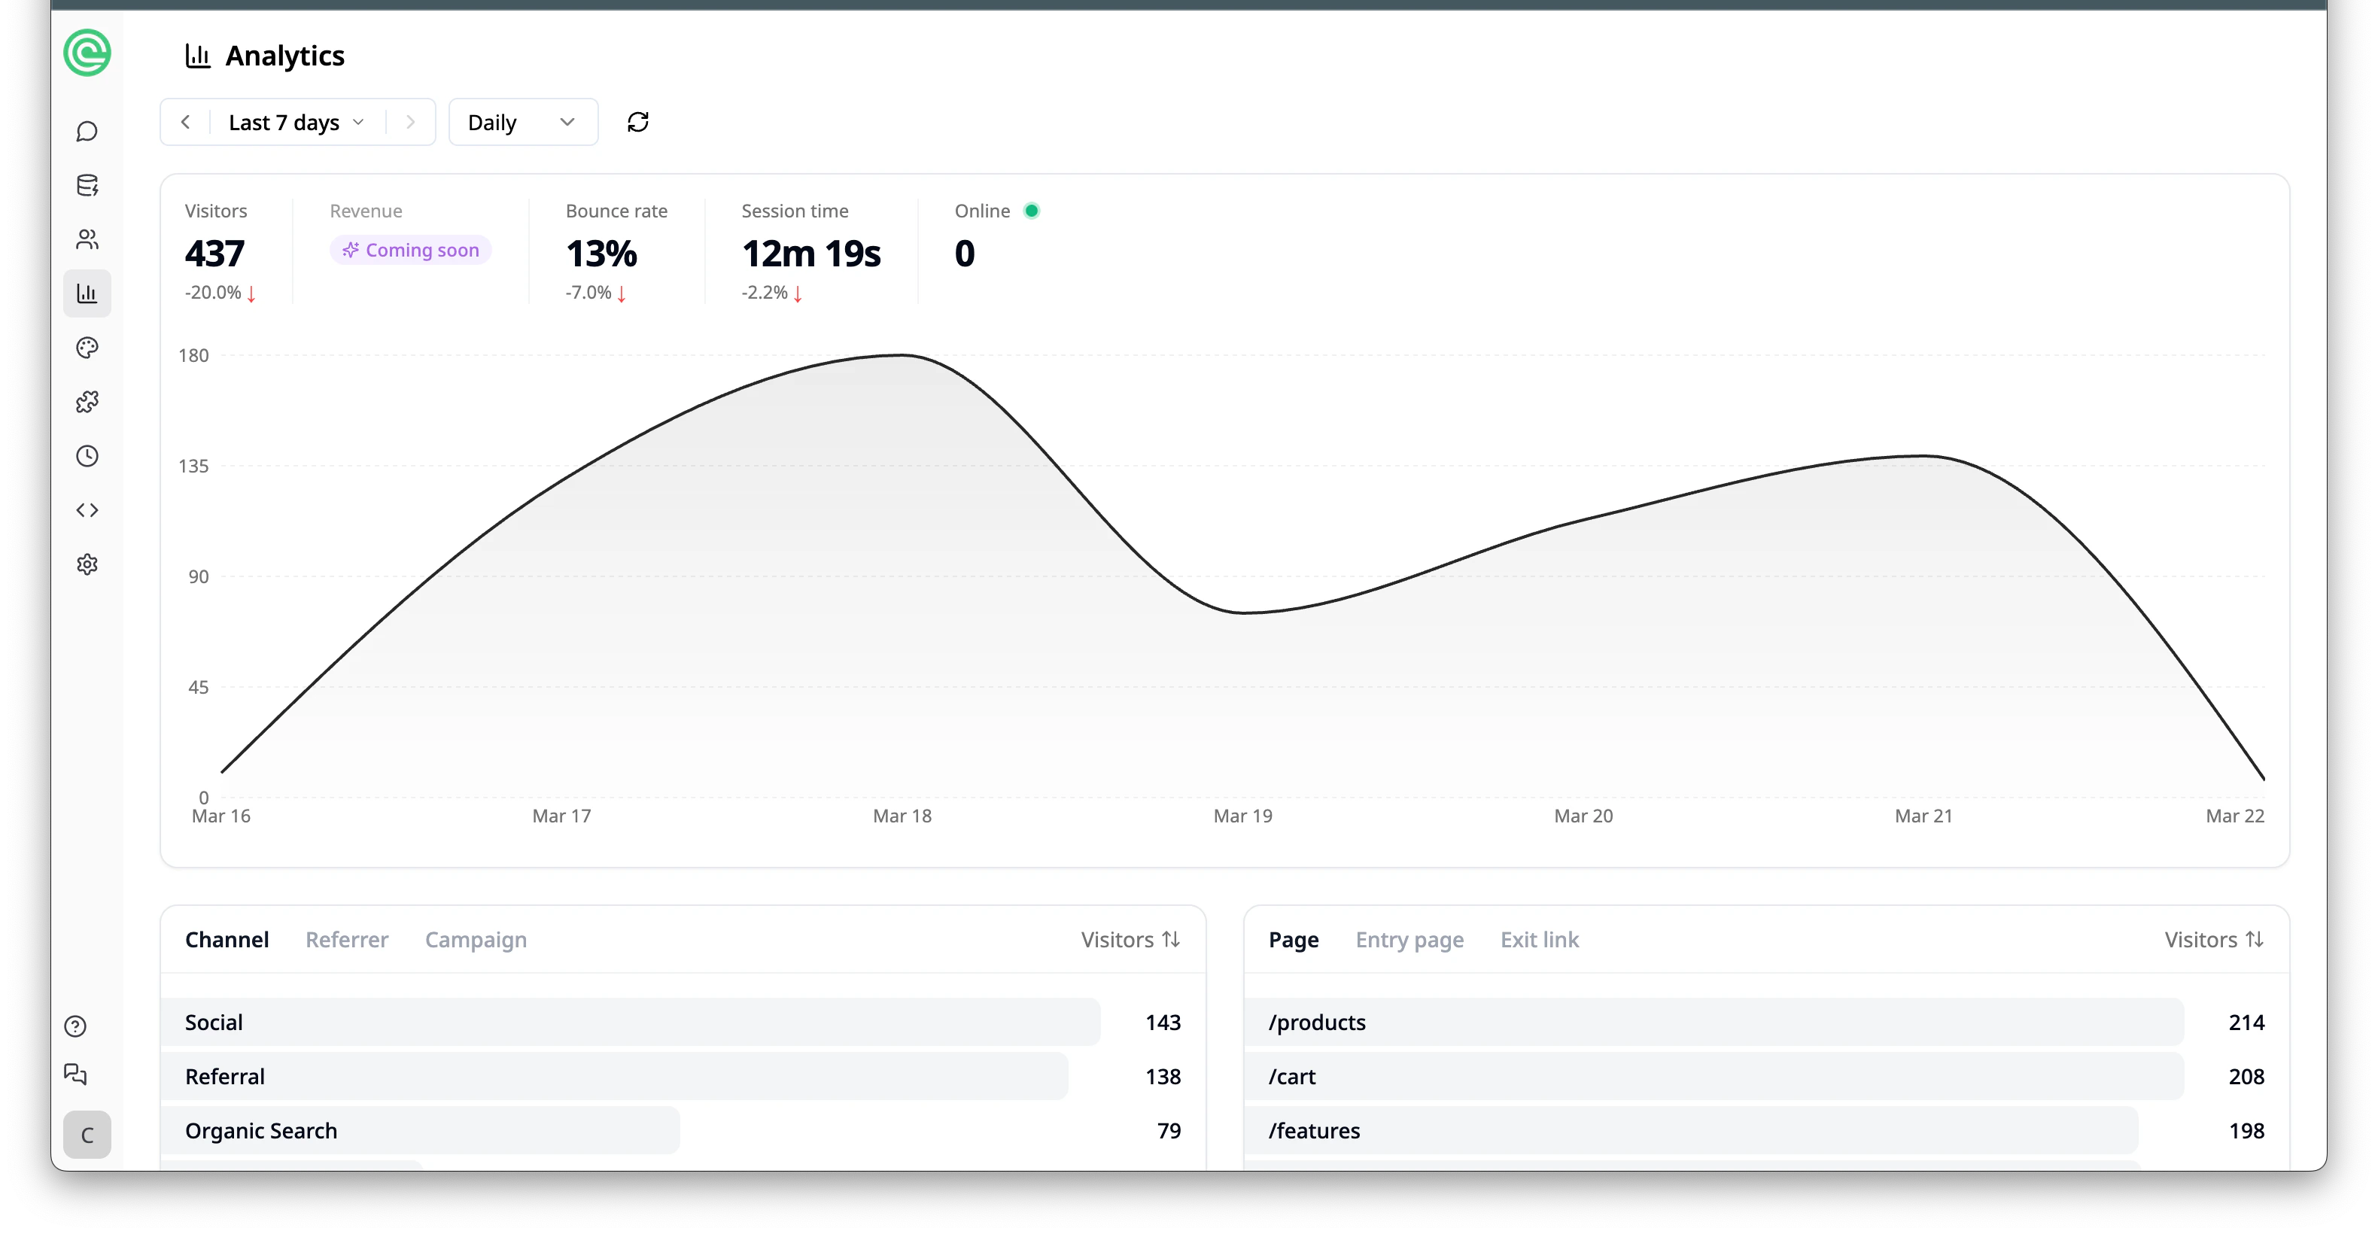Navigate to previous date range with left chevron

[186, 121]
